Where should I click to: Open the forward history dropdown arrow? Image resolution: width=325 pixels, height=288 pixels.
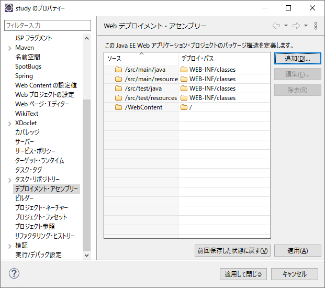tap(306, 26)
